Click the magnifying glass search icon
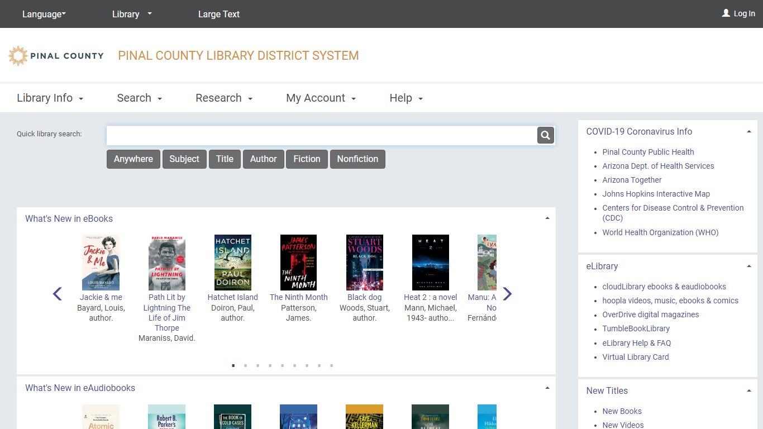 point(546,135)
